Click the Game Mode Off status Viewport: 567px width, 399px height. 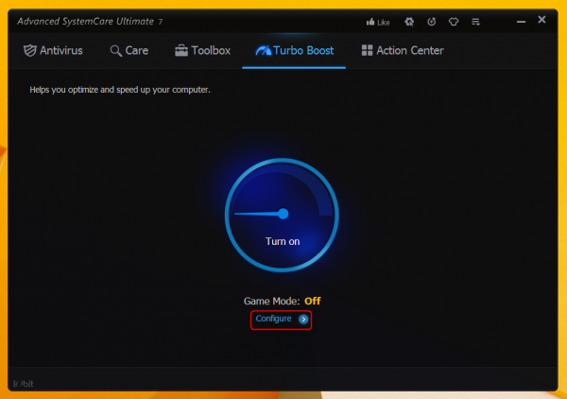tap(313, 301)
